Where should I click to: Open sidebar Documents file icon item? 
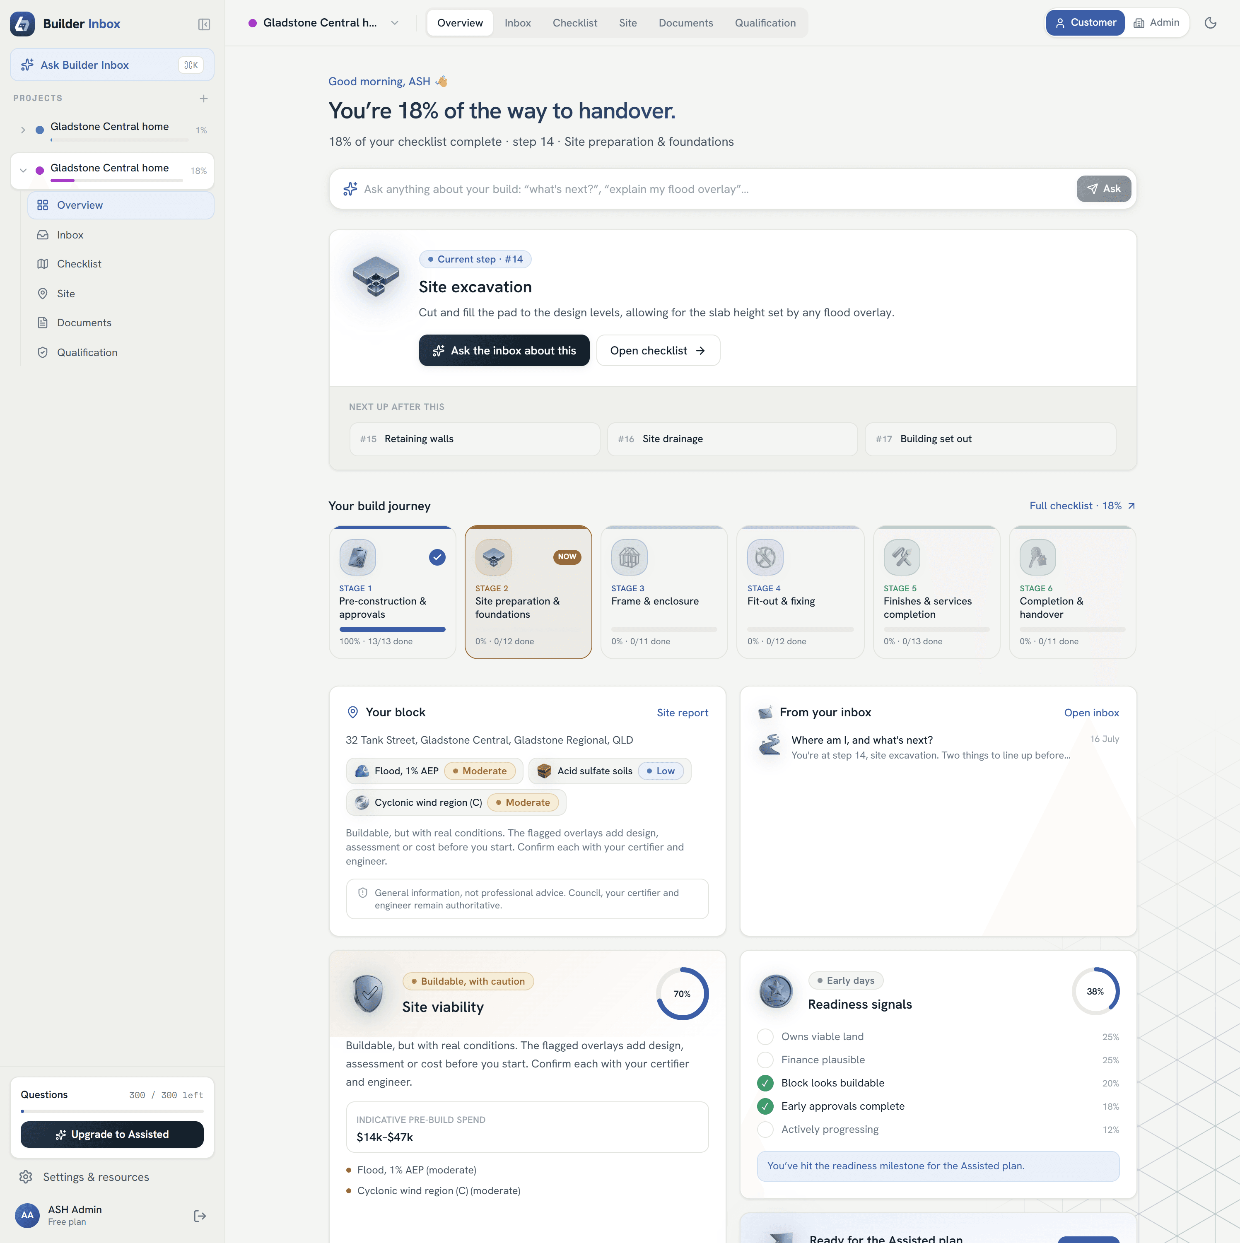pyautogui.click(x=43, y=323)
